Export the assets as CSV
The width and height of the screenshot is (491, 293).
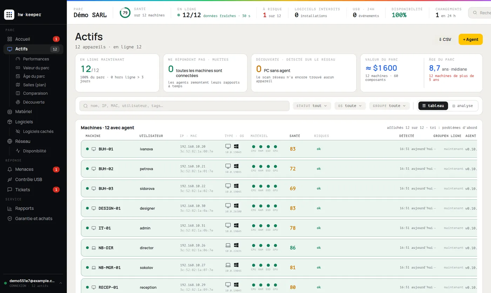coord(445,39)
